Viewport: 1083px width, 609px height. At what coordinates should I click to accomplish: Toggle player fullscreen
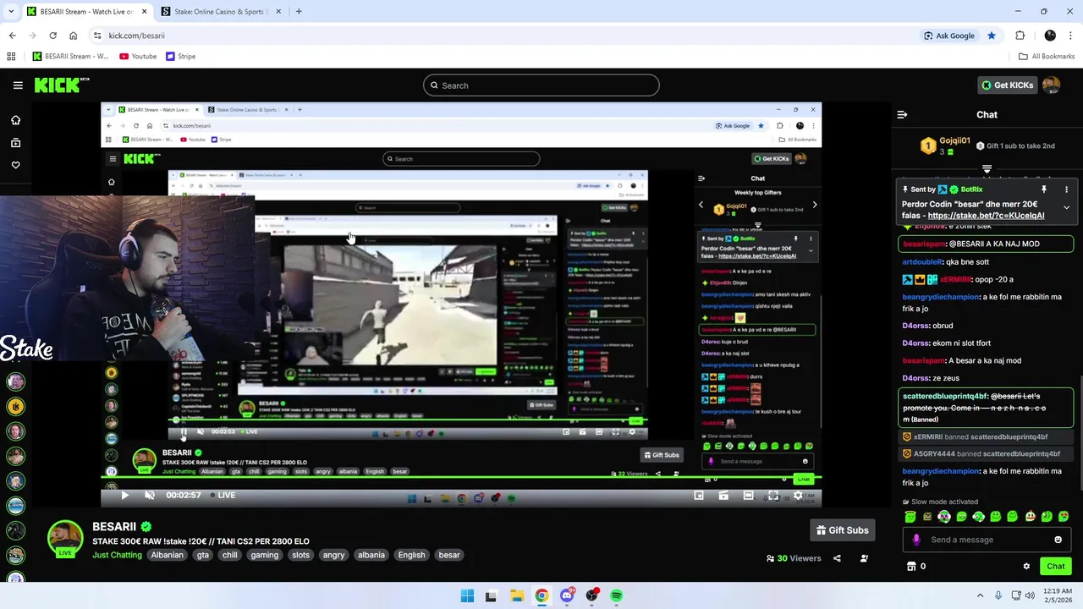772,495
